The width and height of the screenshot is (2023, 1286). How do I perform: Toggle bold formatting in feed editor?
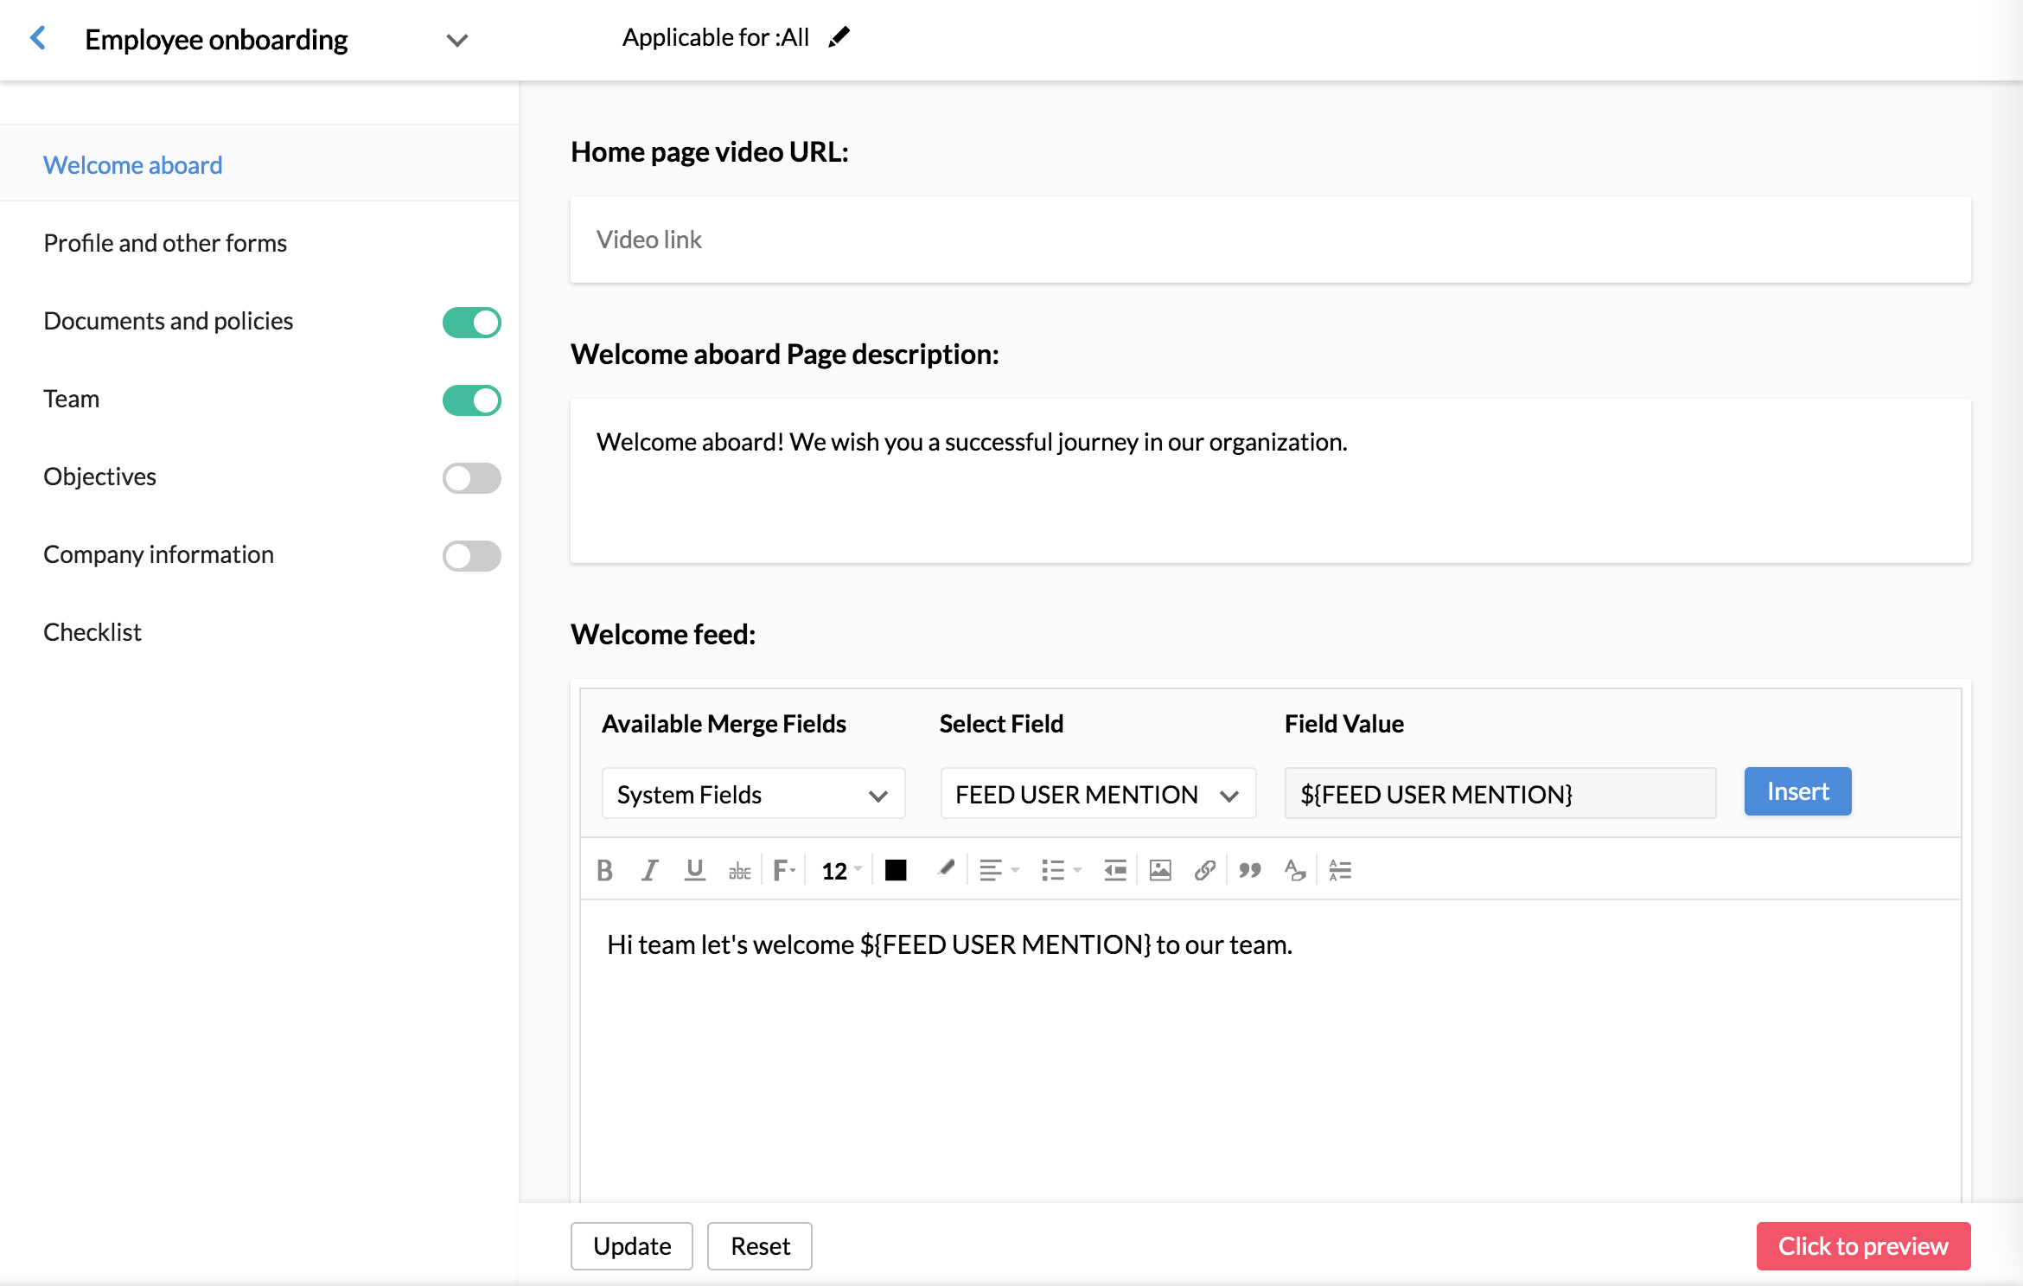(604, 870)
